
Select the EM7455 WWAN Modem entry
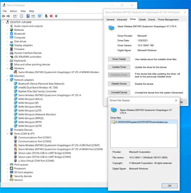pyautogui.click(x=59, y=72)
